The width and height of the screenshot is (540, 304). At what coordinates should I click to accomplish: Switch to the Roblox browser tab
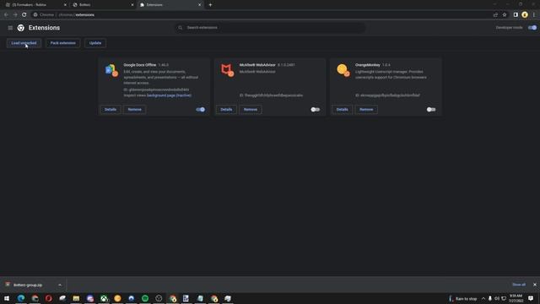(x=35, y=5)
